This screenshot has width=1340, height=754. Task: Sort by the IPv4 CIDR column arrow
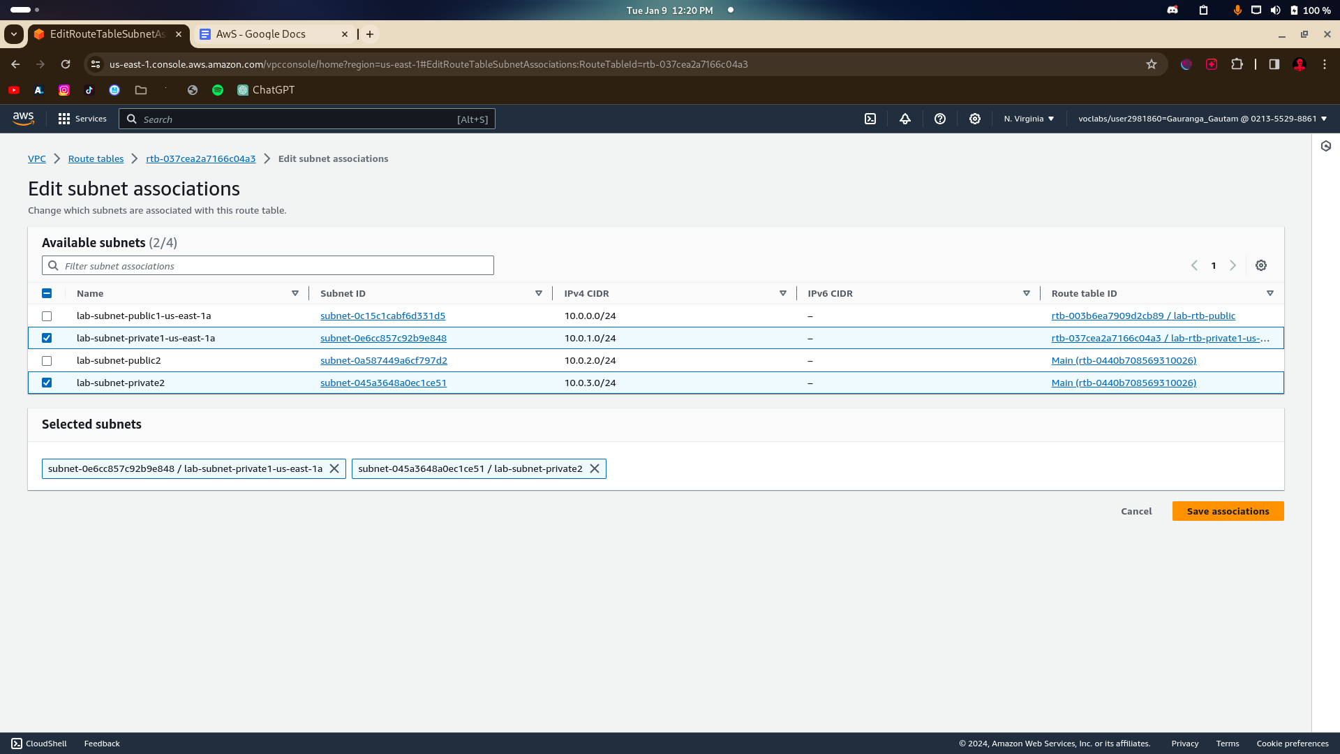[x=782, y=293]
